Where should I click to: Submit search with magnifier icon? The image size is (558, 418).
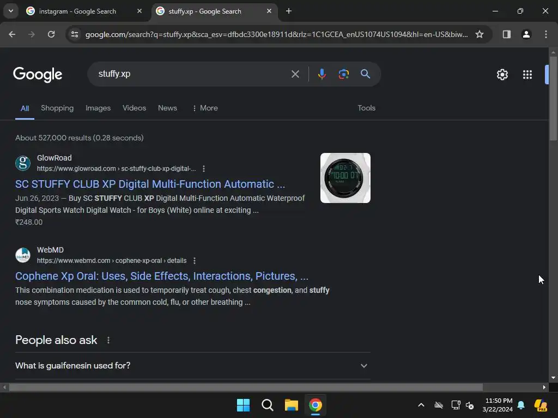pos(365,74)
